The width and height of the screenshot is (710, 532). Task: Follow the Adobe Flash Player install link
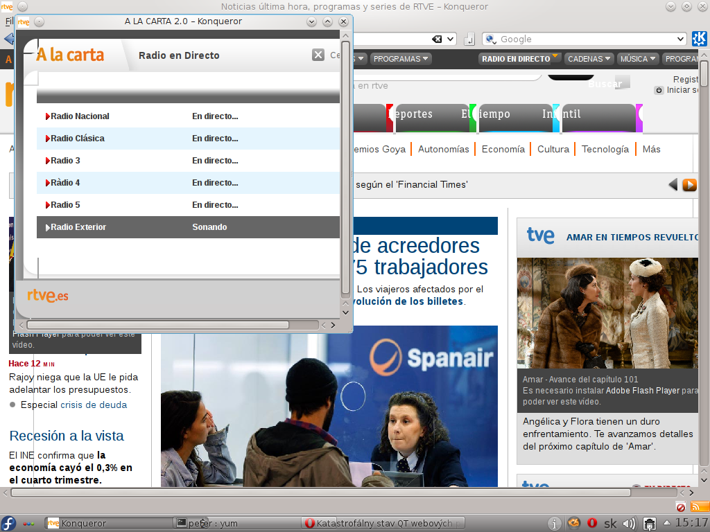[x=643, y=391]
